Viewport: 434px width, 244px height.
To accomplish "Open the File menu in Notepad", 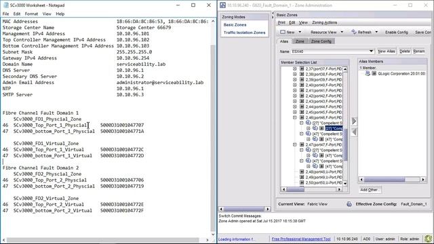I will [x=5, y=14].
